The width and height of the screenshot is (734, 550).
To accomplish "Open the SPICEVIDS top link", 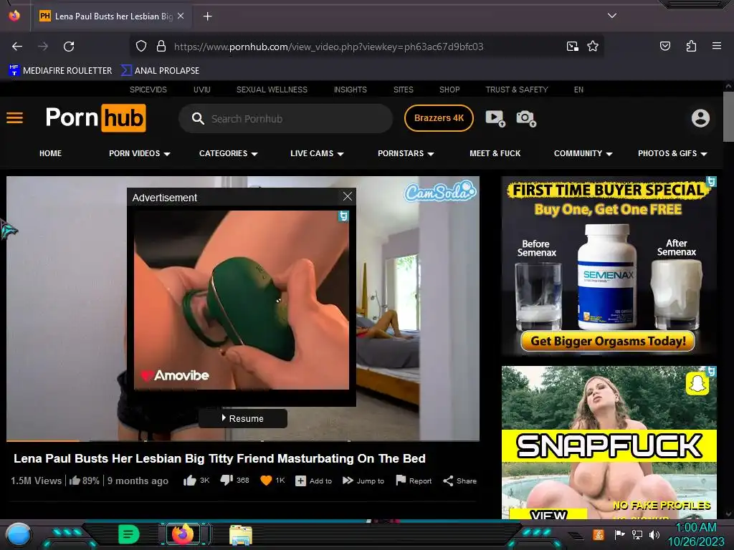I will click(148, 90).
